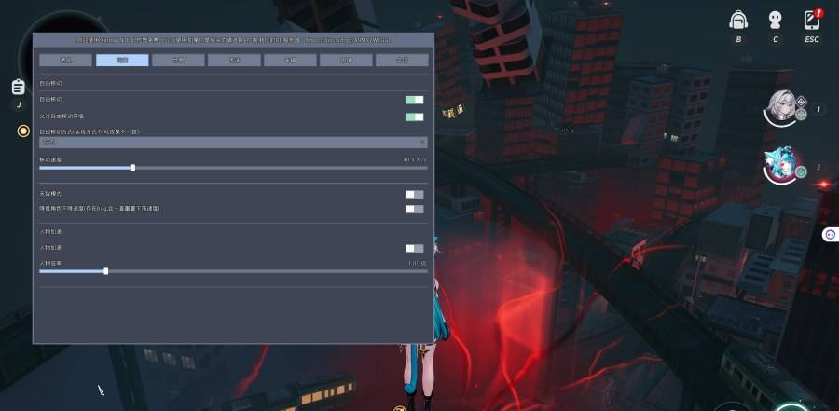
Task: Click the small green badge on portrait 2
Action: [x=801, y=171]
